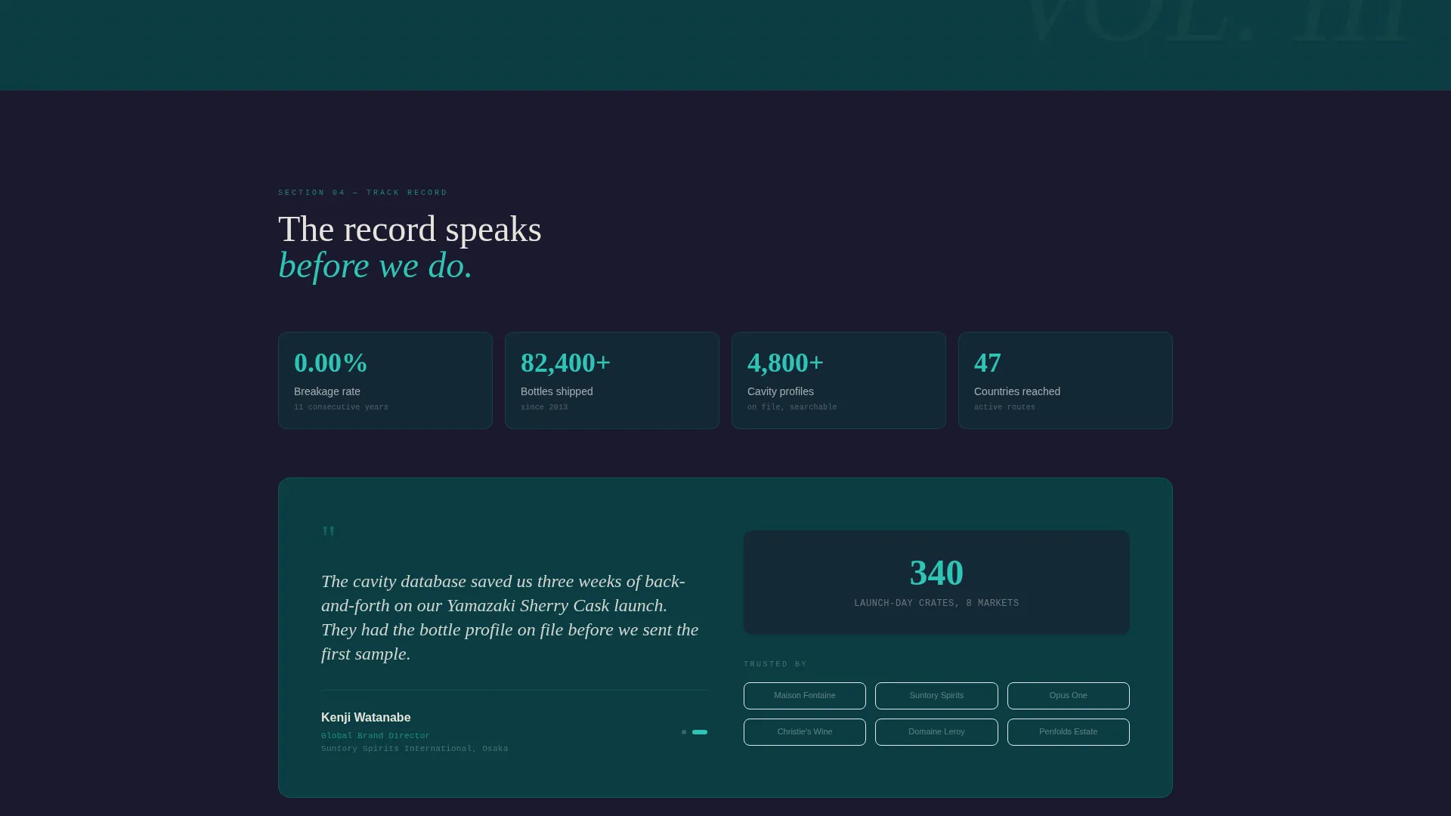Click the name Kenji Watanabe
The height and width of the screenshot is (816, 1451).
366,718
